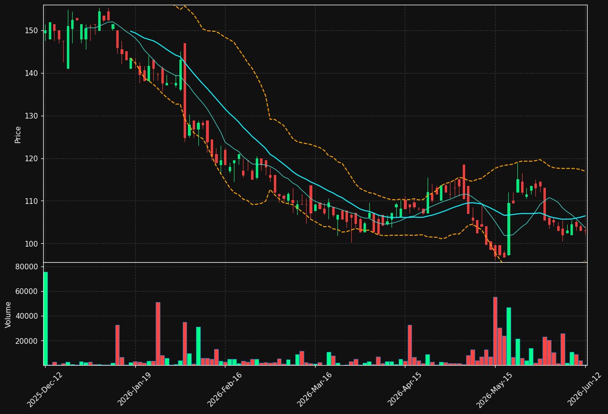Image resolution: width=608 pixels, height=414 pixels.
Task: Click the 2026-Mar-16 date label
Action: pos(314,389)
